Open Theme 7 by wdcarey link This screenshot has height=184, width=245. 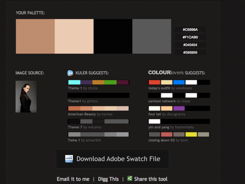(85, 127)
